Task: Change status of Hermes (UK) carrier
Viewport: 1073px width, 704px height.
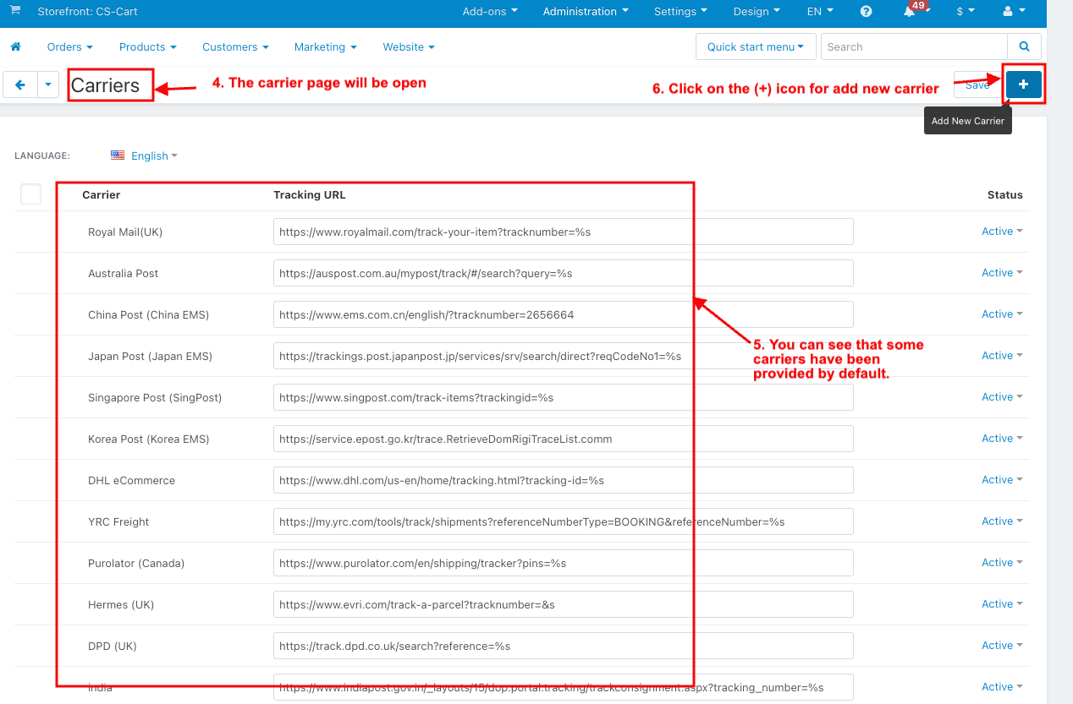Action: coord(1002,604)
